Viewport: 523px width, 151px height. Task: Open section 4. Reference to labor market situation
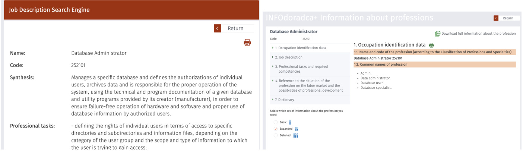pyautogui.click(x=308, y=85)
